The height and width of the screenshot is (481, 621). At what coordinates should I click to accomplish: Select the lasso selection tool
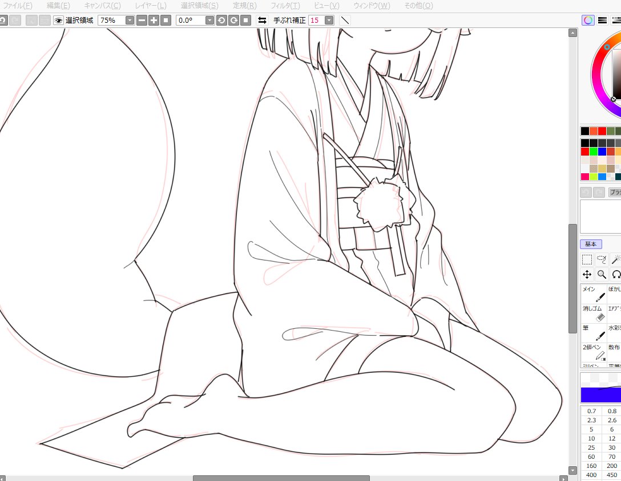(602, 259)
